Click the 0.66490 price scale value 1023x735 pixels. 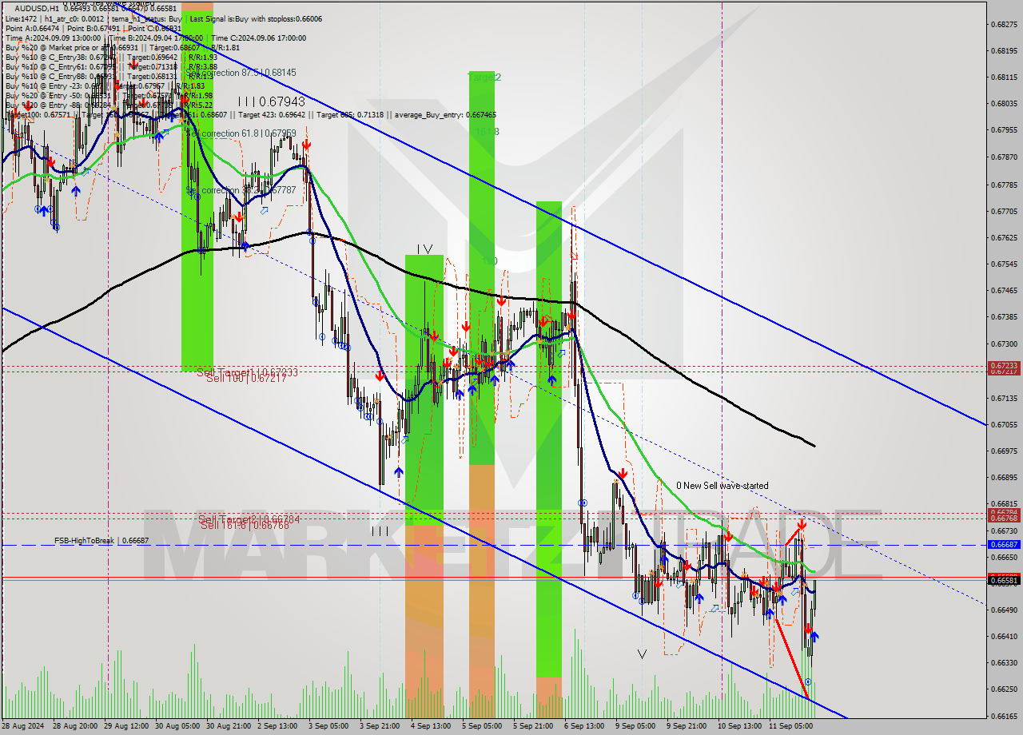(1004, 610)
